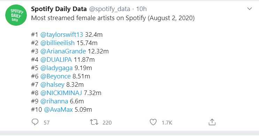The height and width of the screenshot is (136, 259).
Task: Expand the tweet options chevron menu
Action: coord(250,9)
